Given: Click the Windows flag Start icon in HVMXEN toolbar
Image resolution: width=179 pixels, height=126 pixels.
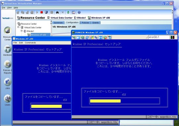Looking at the screenshot, I should [92, 38].
